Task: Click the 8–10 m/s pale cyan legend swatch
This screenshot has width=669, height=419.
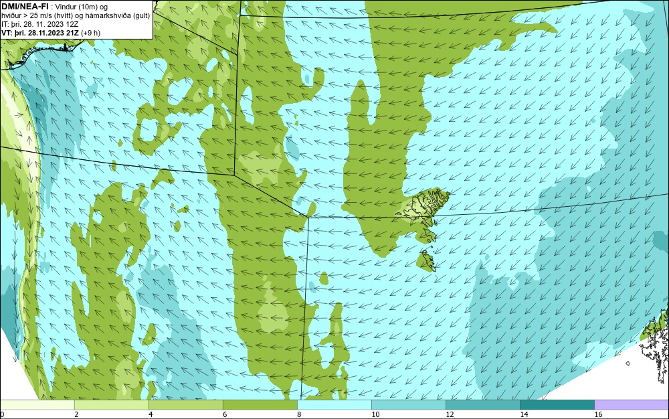Action: (x=334, y=404)
